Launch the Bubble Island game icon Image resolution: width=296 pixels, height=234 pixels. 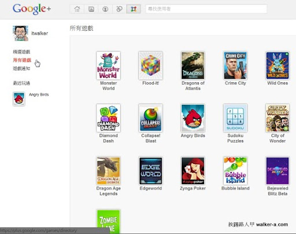(x=235, y=171)
